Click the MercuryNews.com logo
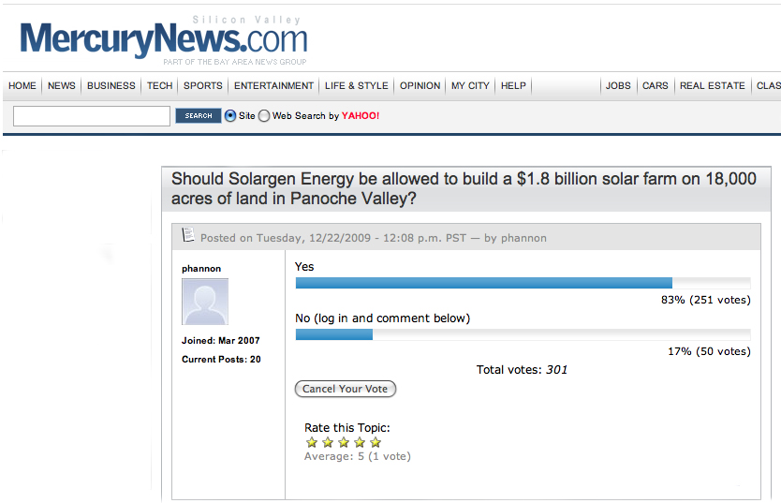The width and height of the screenshot is (781, 503). coord(164,39)
